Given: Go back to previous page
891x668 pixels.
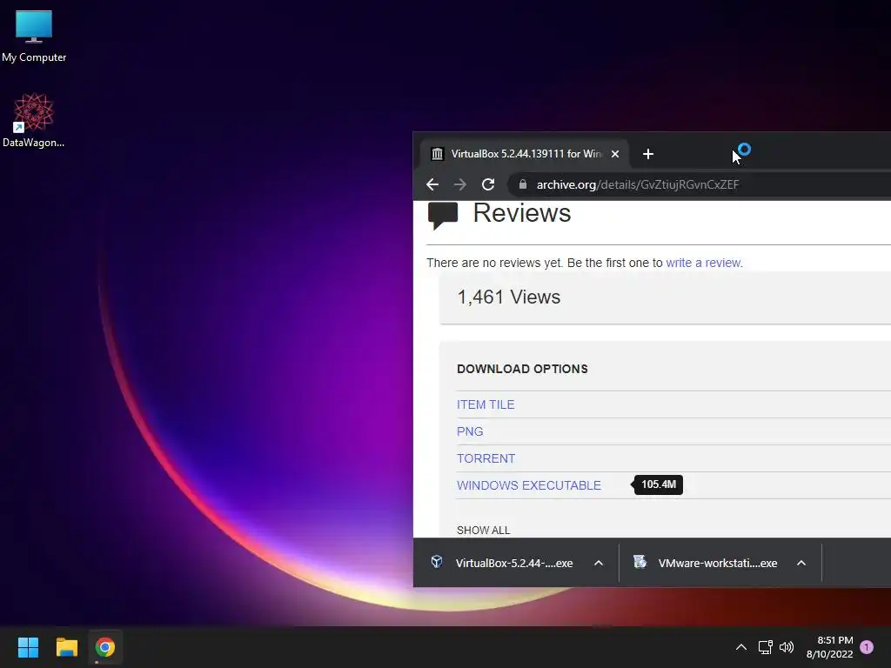Looking at the screenshot, I should click(432, 184).
